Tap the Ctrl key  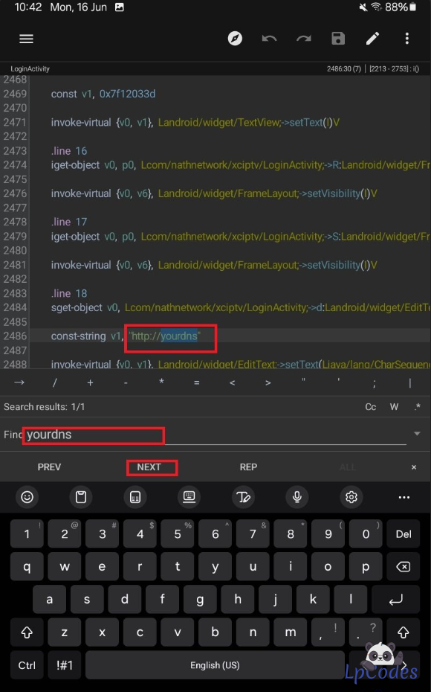coord(27,665)
